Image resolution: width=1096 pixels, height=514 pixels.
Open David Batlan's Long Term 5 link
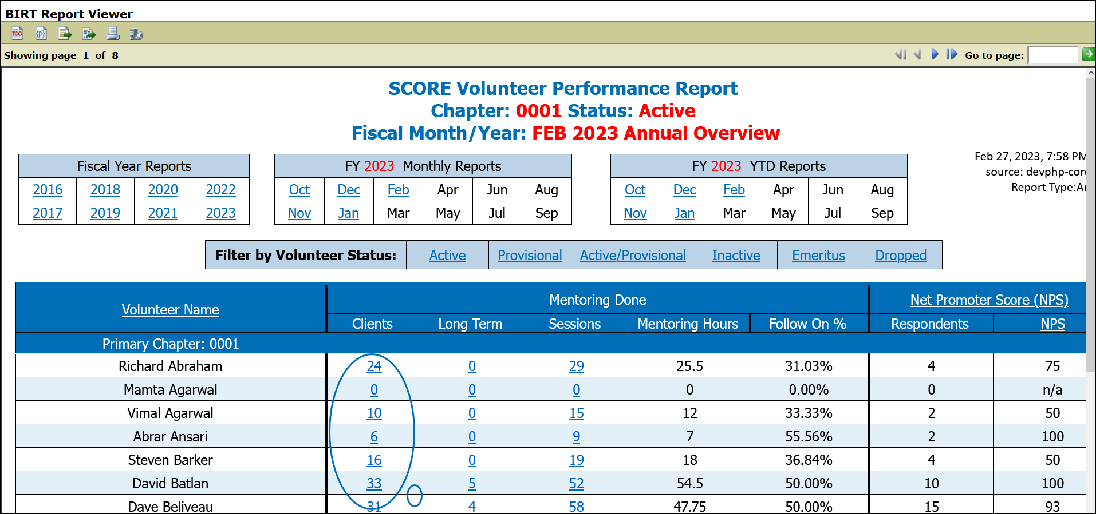pos(472,483)
